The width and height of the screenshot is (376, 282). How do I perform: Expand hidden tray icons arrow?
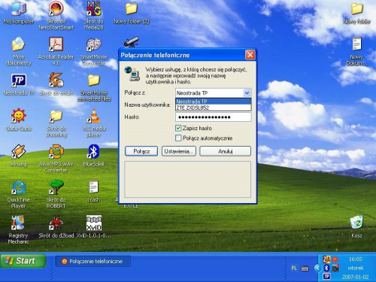tap(317, 268)
